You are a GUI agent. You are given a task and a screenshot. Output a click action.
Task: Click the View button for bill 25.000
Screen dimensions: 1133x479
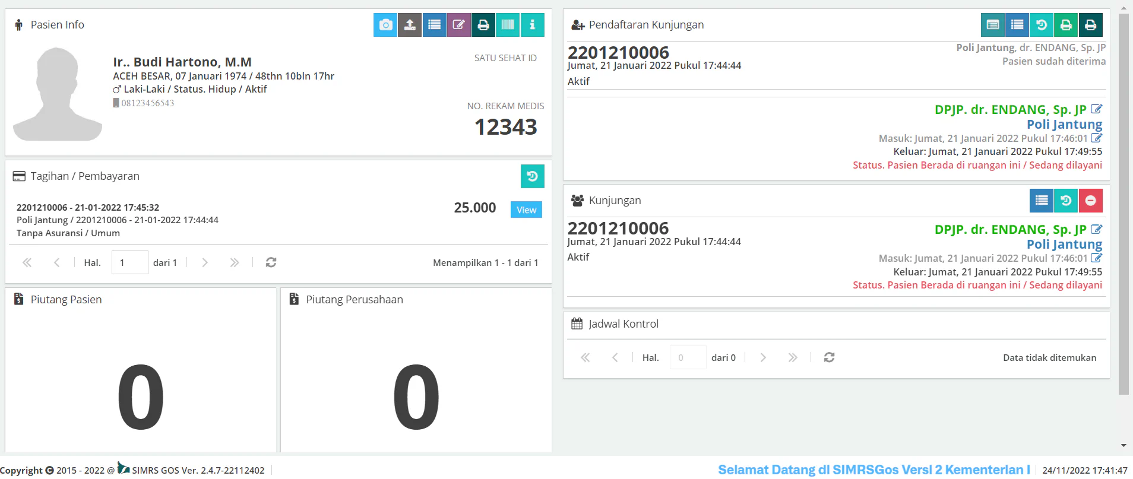(x=526, y=210)
